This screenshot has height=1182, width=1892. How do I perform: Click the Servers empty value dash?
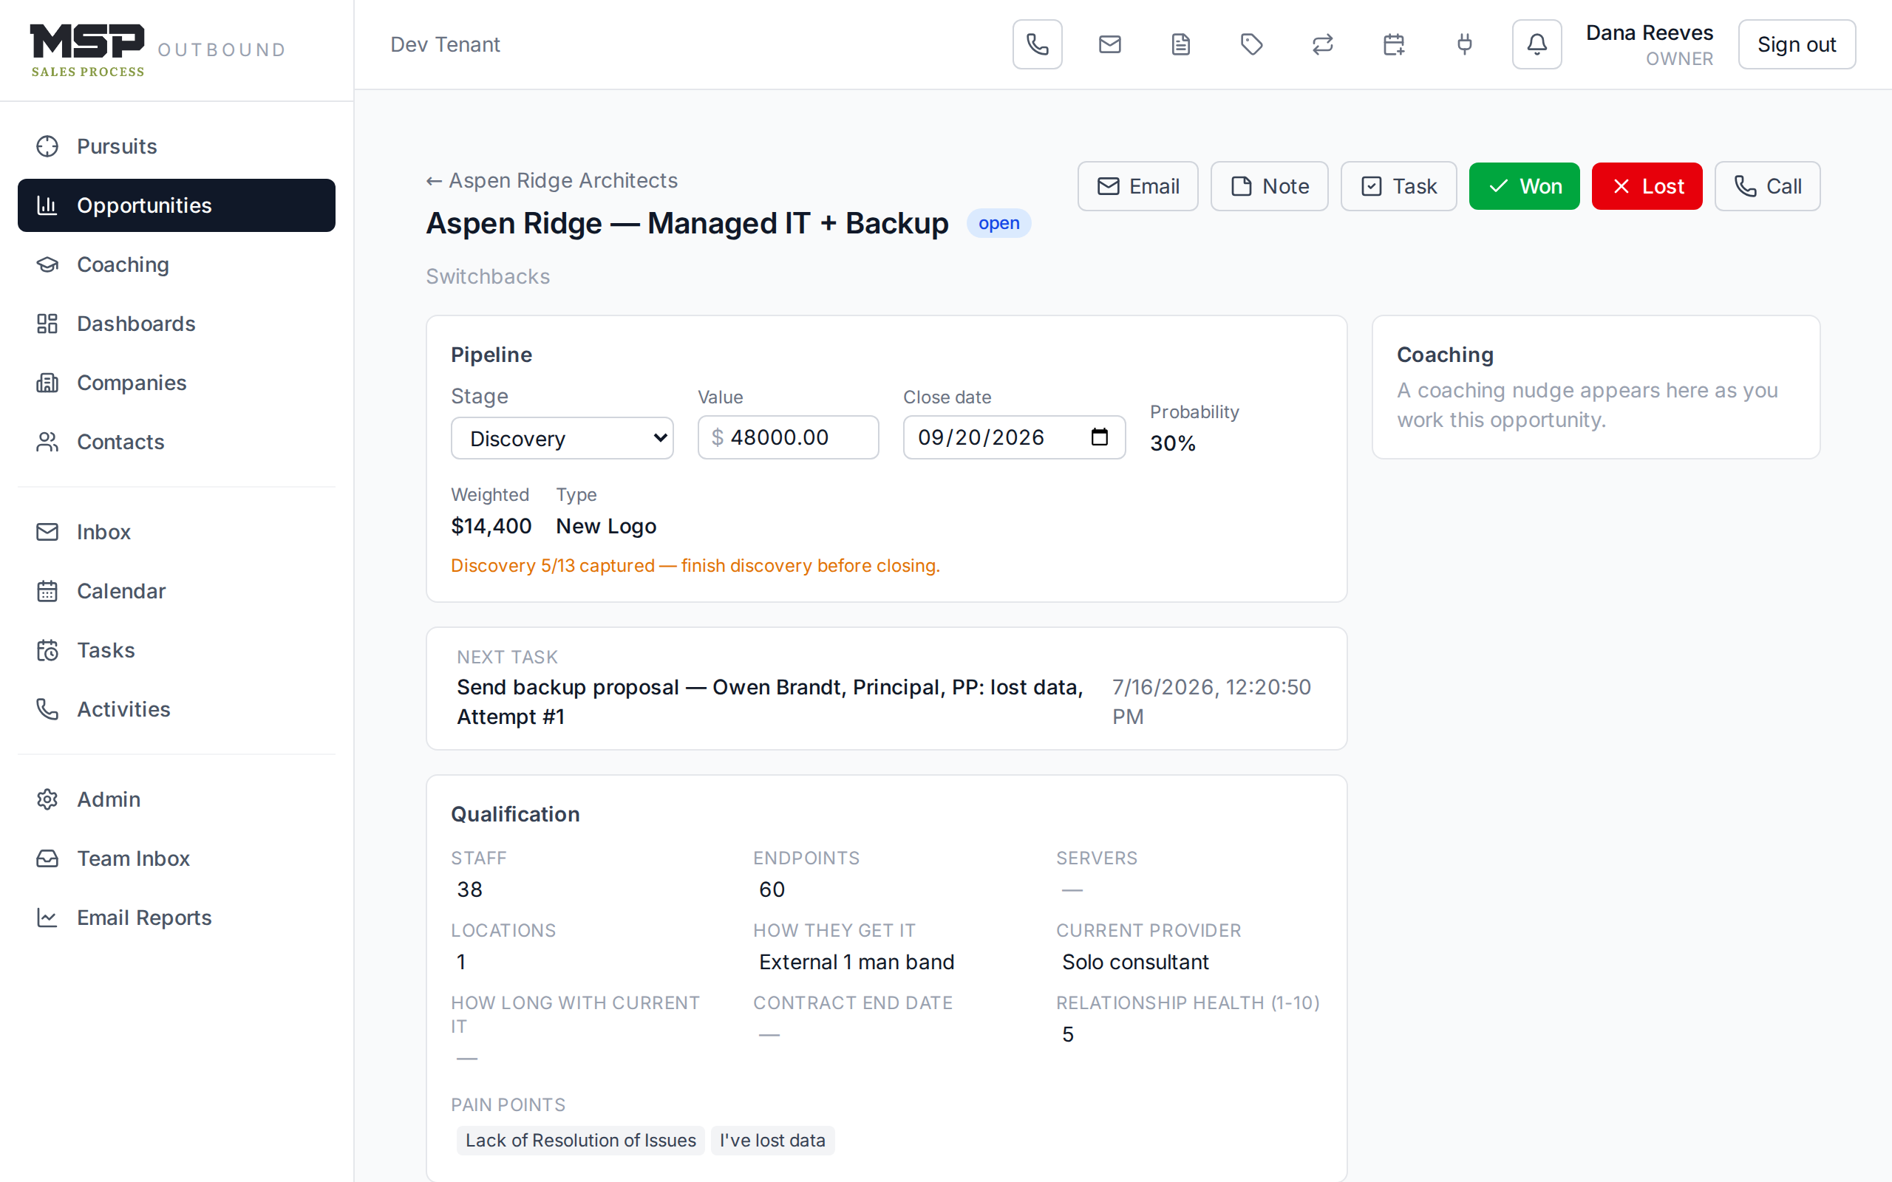[x=1072, y=889]
